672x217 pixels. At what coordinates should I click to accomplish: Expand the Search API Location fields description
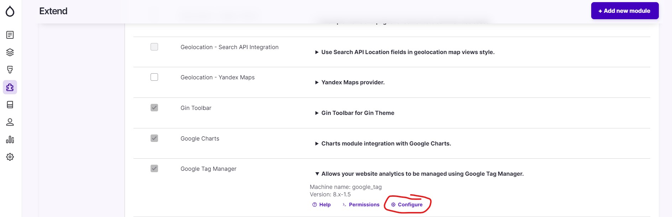[405, 52]
